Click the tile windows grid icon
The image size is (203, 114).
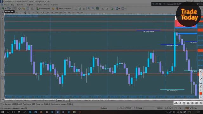[97, 9]
